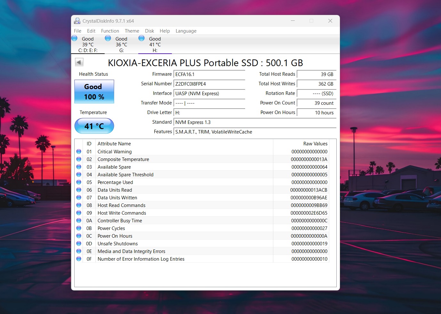Click raw value 00000000013ACB
The image size is (441, 314).
click(x=309, y=190)
